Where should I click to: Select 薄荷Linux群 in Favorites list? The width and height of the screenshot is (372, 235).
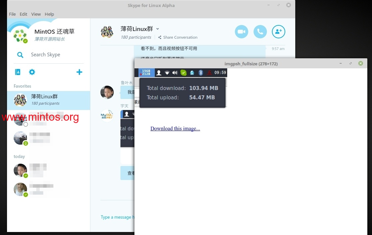49,100
